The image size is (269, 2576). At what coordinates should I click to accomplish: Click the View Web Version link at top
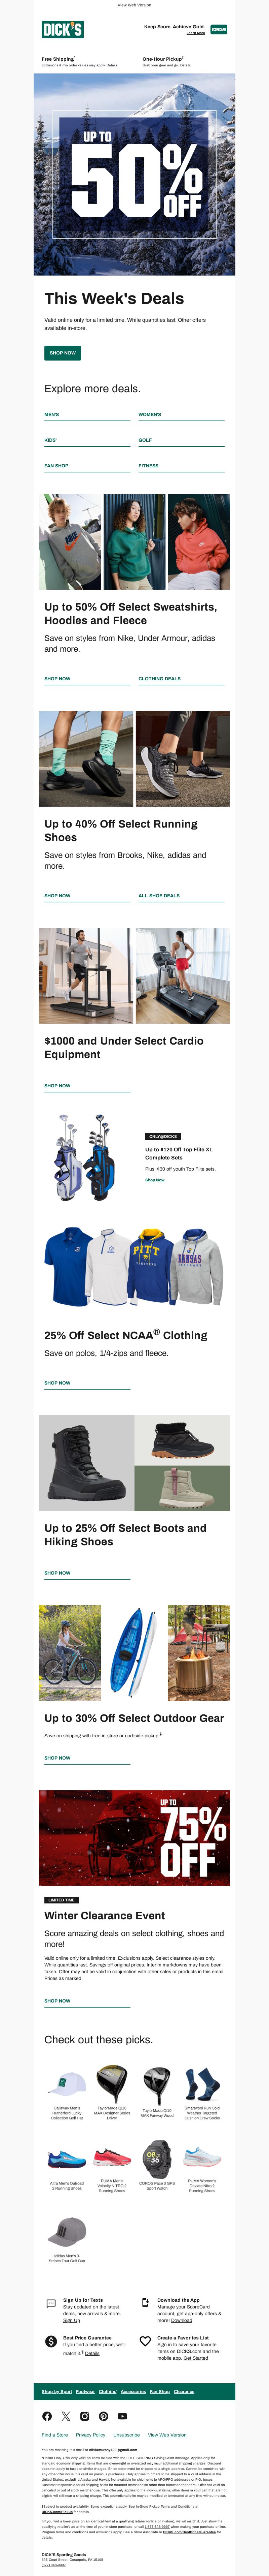(x=134, y=5)
